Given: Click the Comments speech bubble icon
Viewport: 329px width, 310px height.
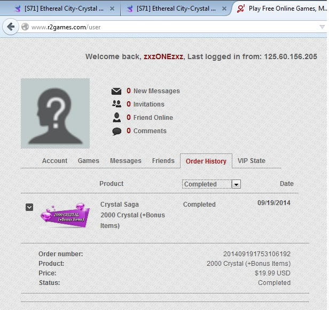Looking at the screenshot, I should coord(116,131).
